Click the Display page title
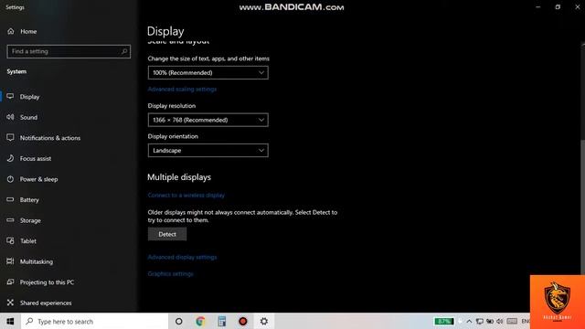The image size is (585, 329). point(165,31)
